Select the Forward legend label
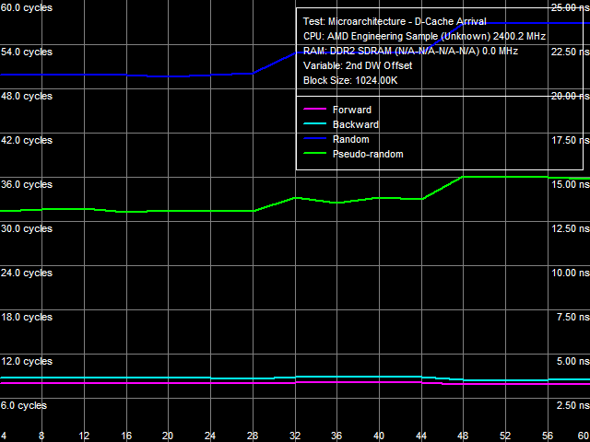 pyautogui.click(x=352, y=110)
